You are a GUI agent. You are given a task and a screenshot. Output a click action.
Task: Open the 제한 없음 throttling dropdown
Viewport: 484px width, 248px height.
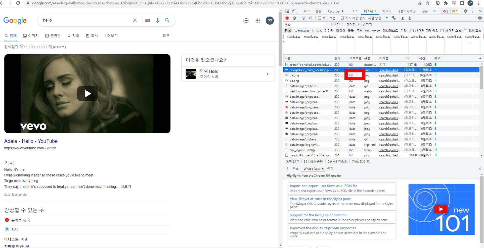point(378,18)
